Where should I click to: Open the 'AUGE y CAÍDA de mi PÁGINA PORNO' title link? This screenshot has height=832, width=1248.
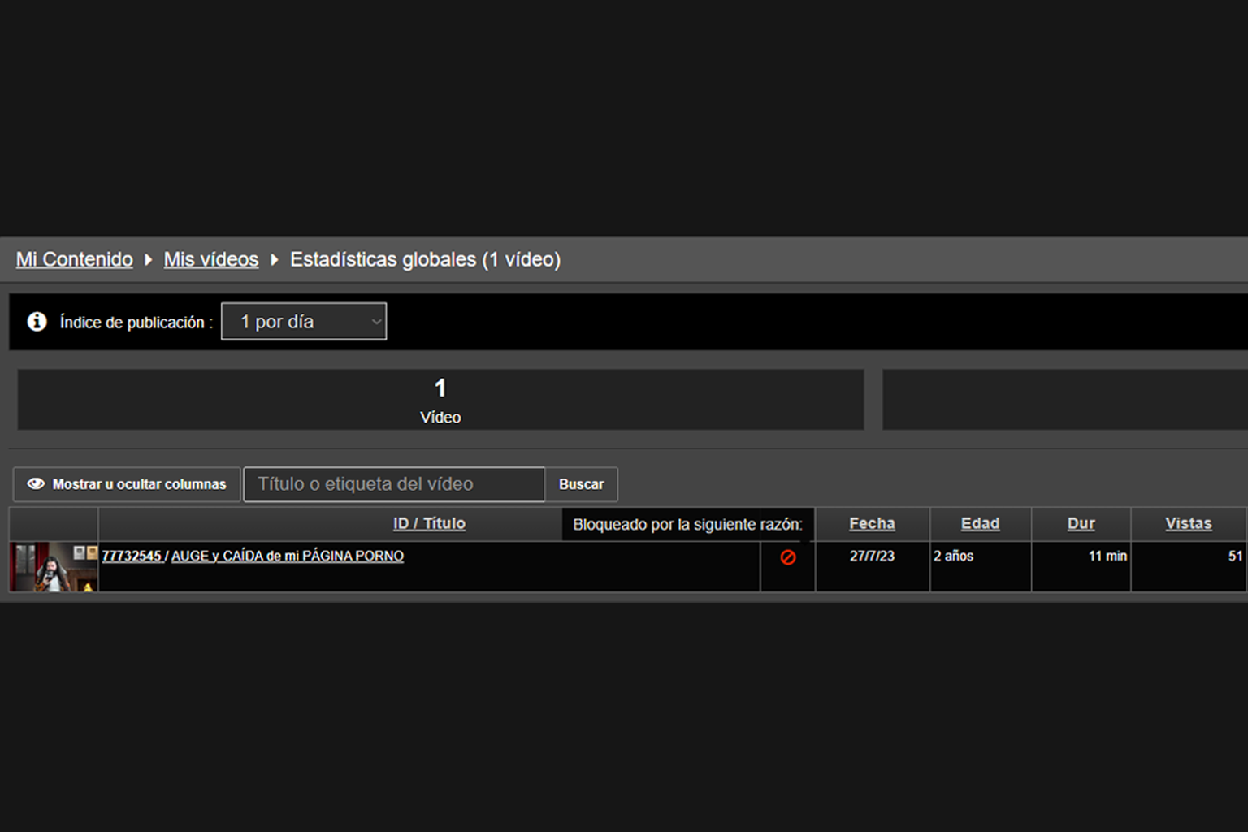(288, 557)
